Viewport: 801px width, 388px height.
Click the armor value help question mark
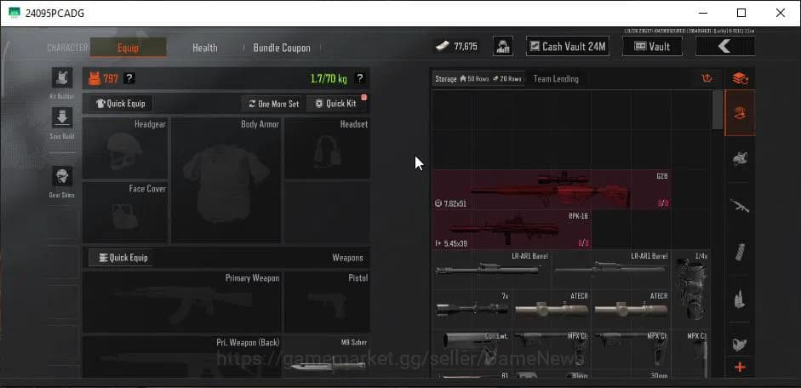[129, 78]
